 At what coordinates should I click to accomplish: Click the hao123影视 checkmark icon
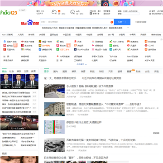pyautogui.click(x=111, y=41)
